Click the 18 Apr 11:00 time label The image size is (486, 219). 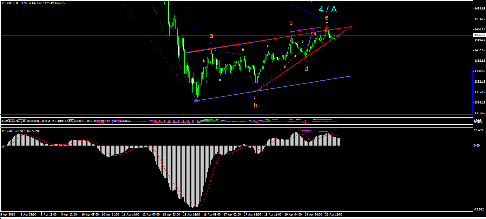pyautogui.click(x=273, y=215)
